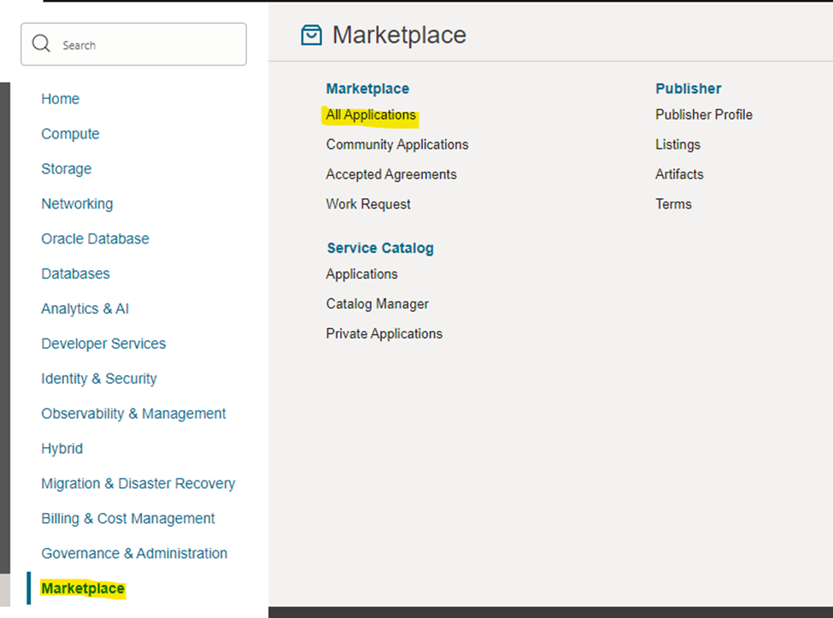
Task: Click the Marketplace section heading link
Action: [x=367, y=89]
